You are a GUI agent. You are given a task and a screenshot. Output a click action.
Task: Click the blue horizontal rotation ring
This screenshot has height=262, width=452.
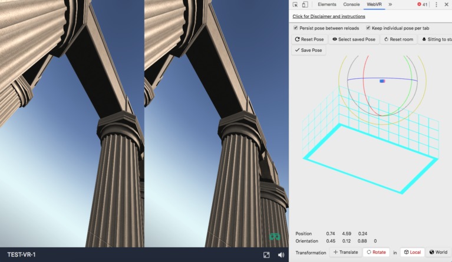point(382,78)
